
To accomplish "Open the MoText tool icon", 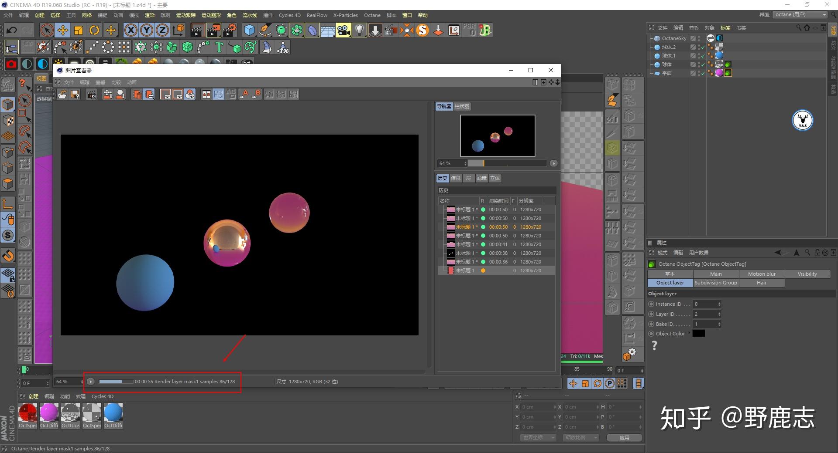I will coord(219,47).
